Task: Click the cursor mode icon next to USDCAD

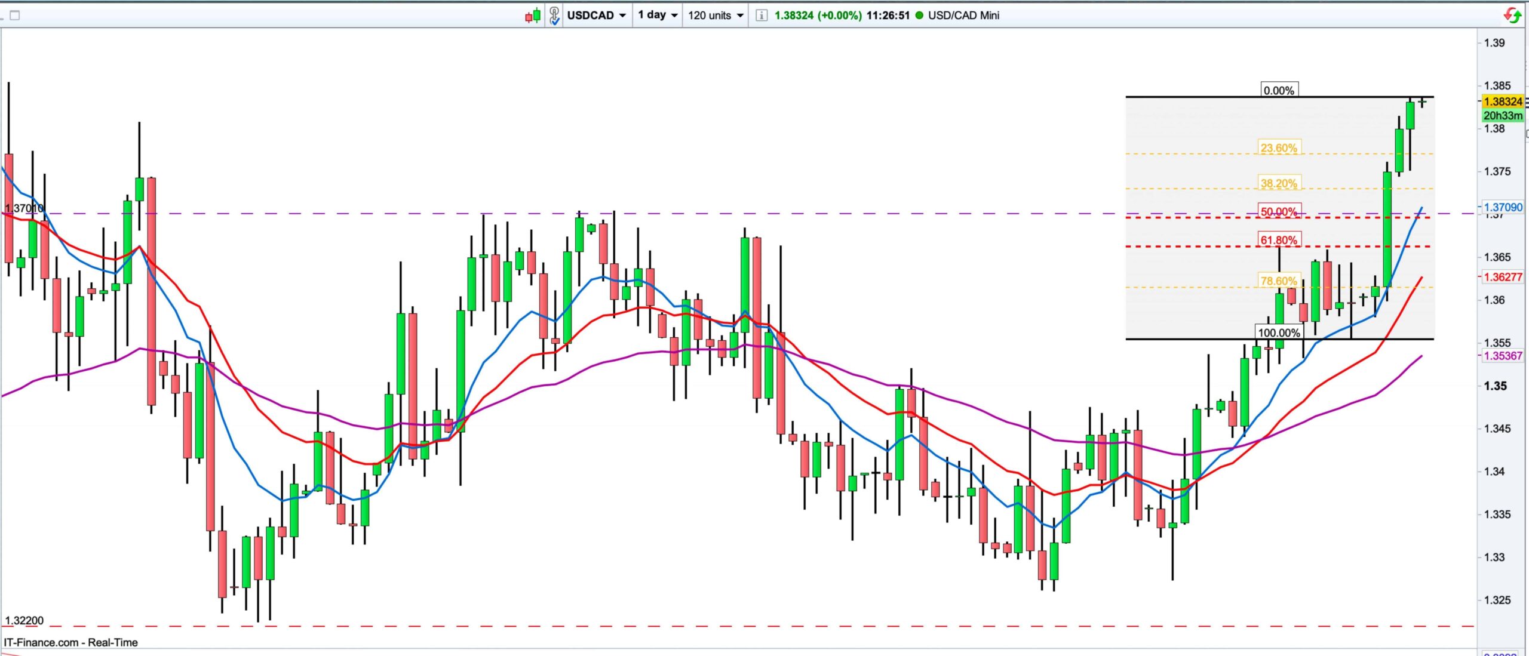Action: click(x=554, y=16)
